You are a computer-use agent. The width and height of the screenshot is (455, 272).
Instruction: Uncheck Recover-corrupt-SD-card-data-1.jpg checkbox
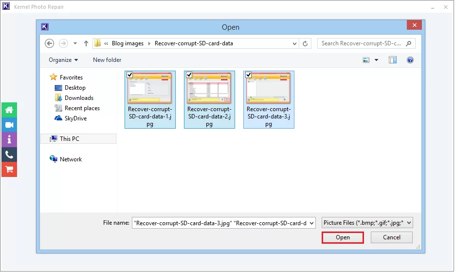[130, 75]
